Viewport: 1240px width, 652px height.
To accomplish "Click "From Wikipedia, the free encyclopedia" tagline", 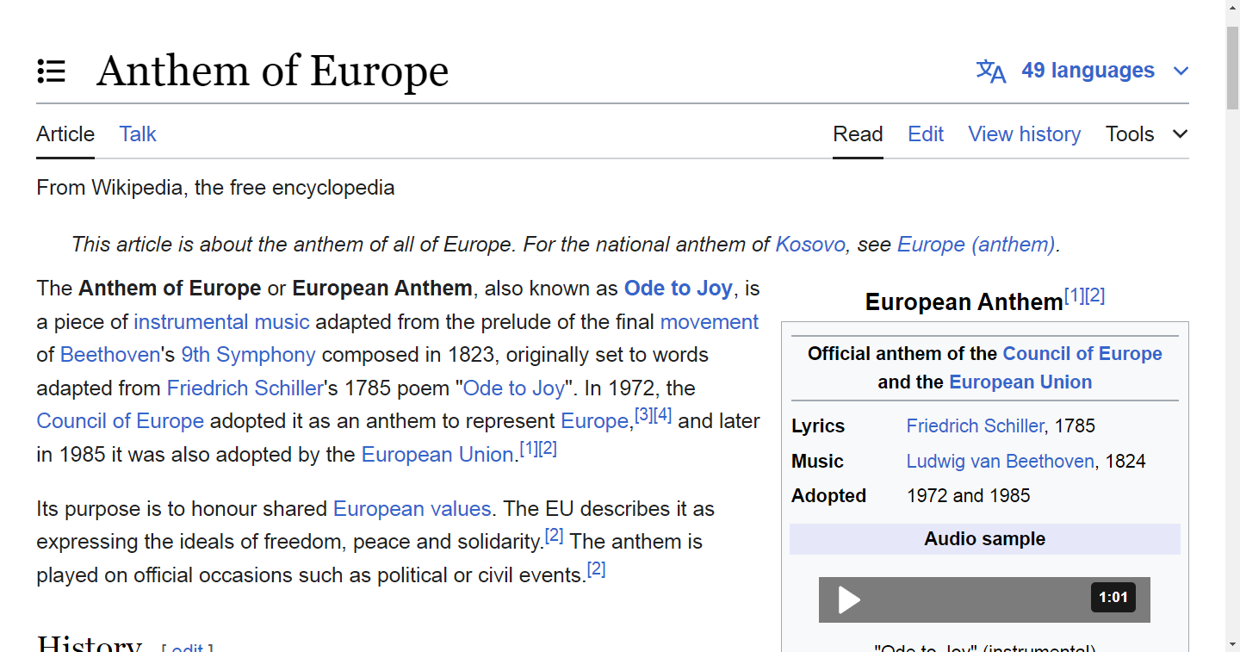I will click(215, 188).
